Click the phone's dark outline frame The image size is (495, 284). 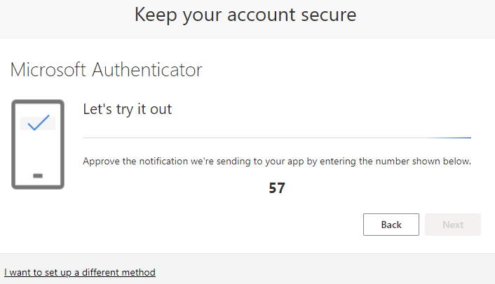click(13, 144)
